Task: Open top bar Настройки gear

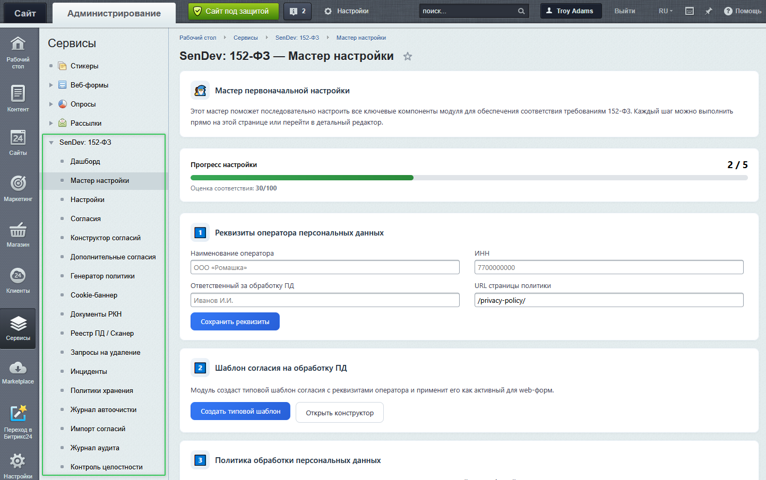Action: point(328,11)
